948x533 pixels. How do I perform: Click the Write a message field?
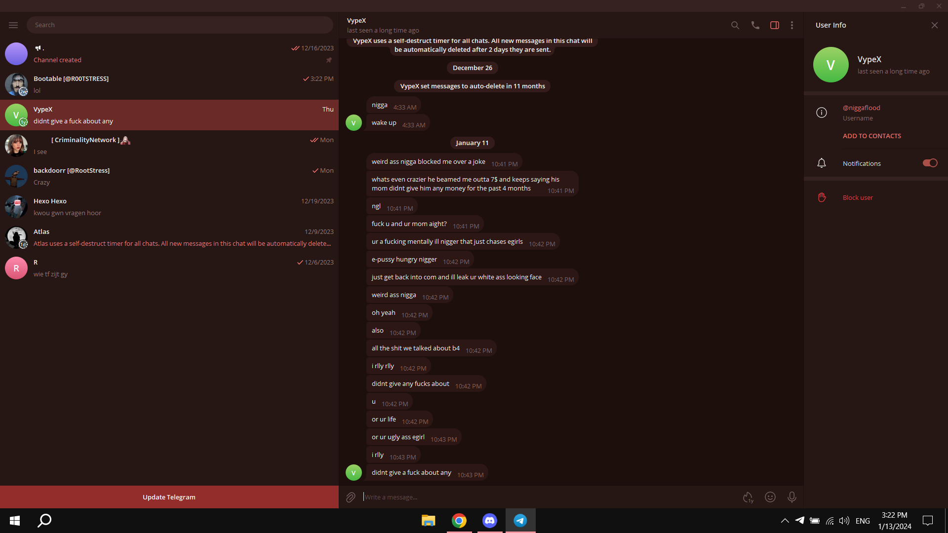coord(548,497)
